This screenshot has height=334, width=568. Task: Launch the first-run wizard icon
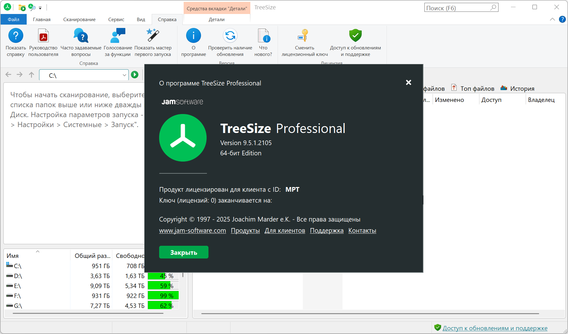coord(153,35)
